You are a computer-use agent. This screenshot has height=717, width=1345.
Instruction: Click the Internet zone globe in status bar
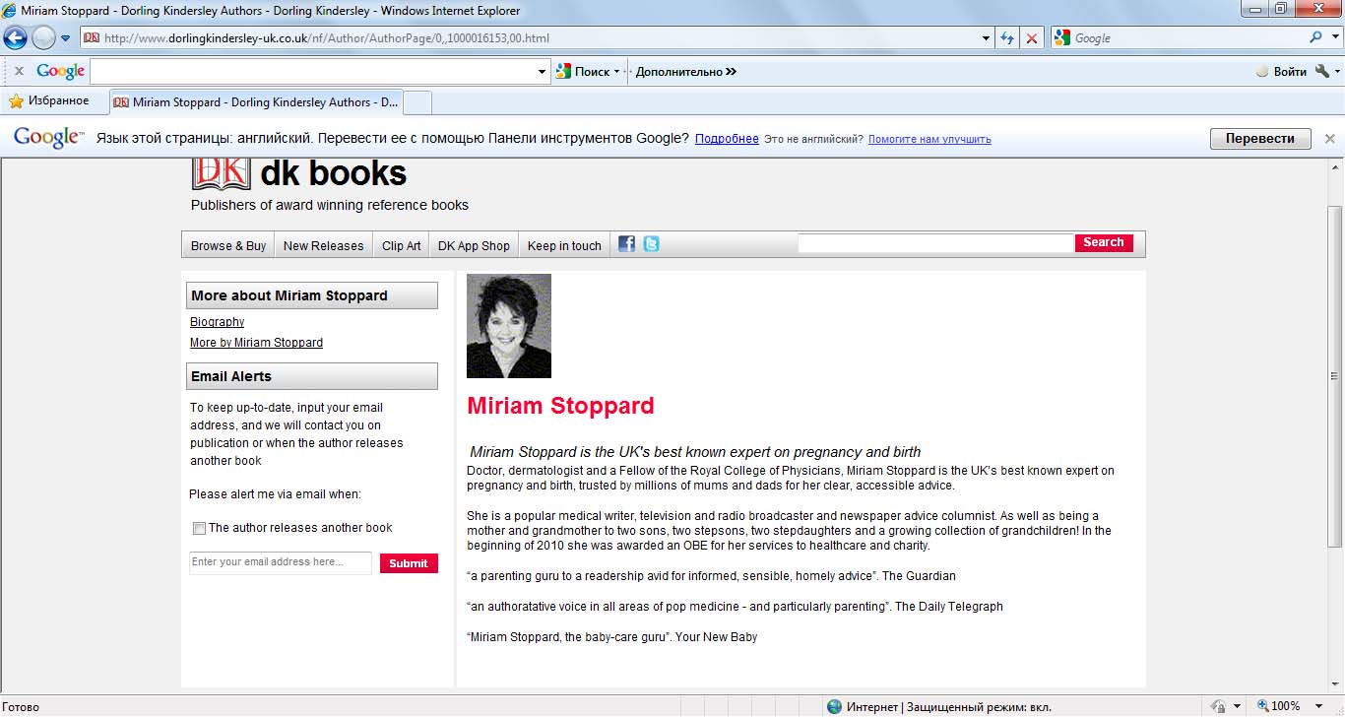click(x=834, y=706)
